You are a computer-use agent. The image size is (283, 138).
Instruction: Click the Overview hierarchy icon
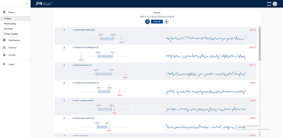[x=4, y=47]
